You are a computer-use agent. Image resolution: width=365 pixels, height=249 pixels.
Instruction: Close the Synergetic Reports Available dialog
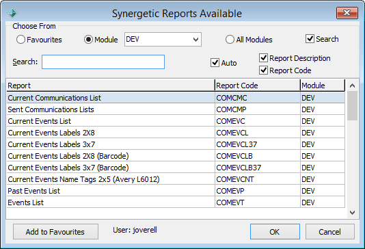[347, 13]
